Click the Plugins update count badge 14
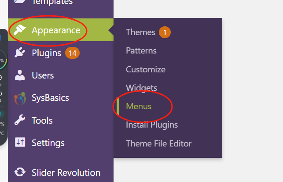The image size is (283, 182). (x=73, y=54)
